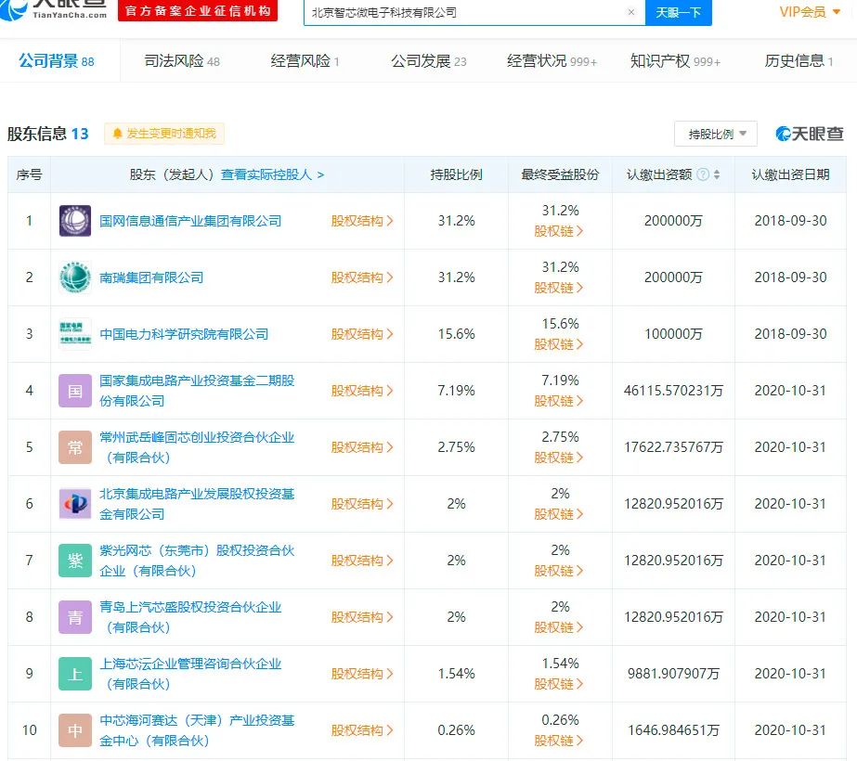Open 国家集成电路产业投资基金二期股份有限公司 link
This screenshot has height=761, width=857.
point(197,391)
